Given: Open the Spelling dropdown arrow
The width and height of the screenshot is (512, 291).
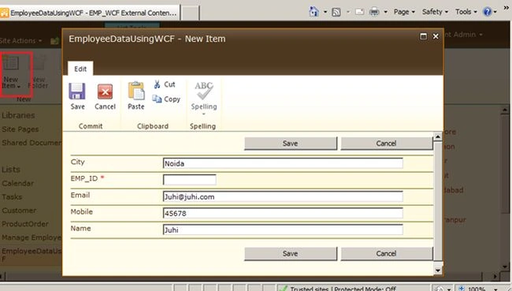Looking at the screenshot, I should (204, 114).
